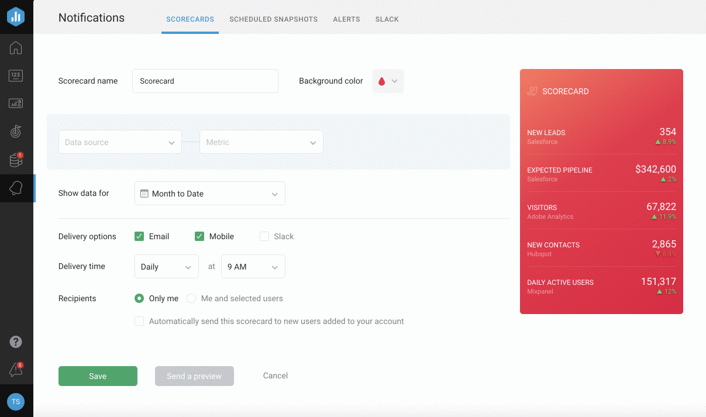Open the 9 AM delivery time dropdown
Viewport: 706px width, 417px height.
253,267
